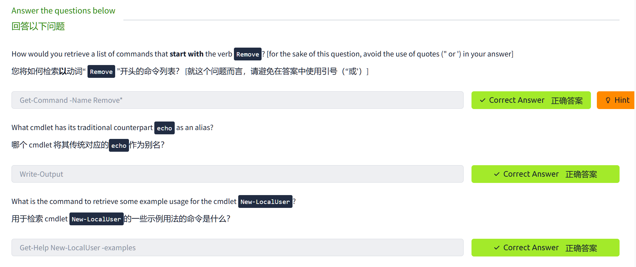
Task: Click the New-LocalUser code tag in the Chinese question
Action: point(96,219)
